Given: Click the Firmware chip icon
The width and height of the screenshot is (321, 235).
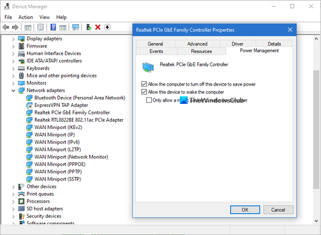Looking at the screenshot, I should click(x=21, y=46).
